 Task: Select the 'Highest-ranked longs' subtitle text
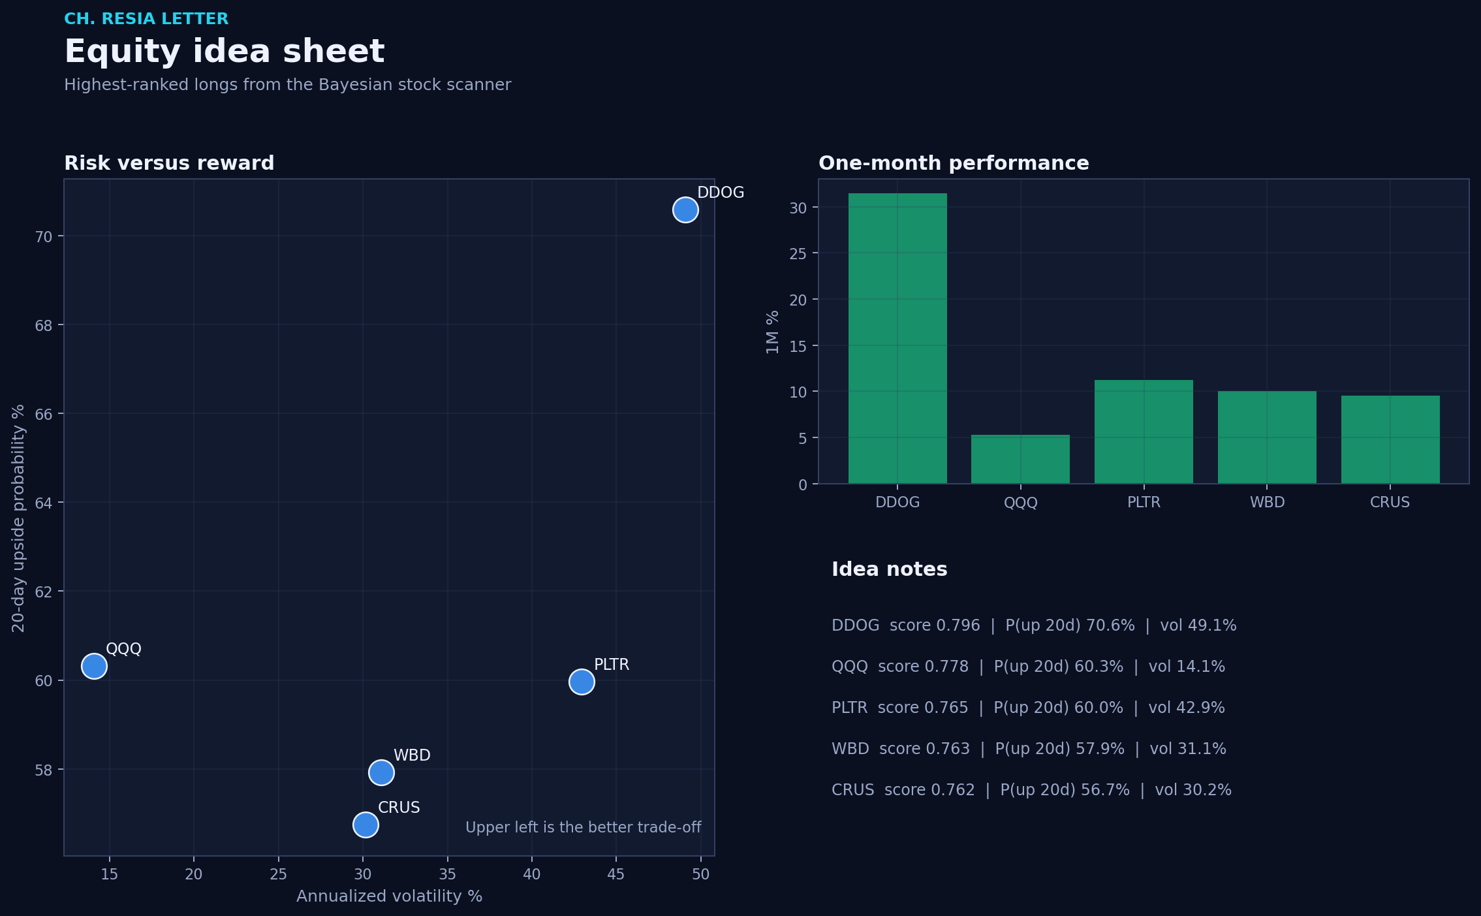(287, 85)
